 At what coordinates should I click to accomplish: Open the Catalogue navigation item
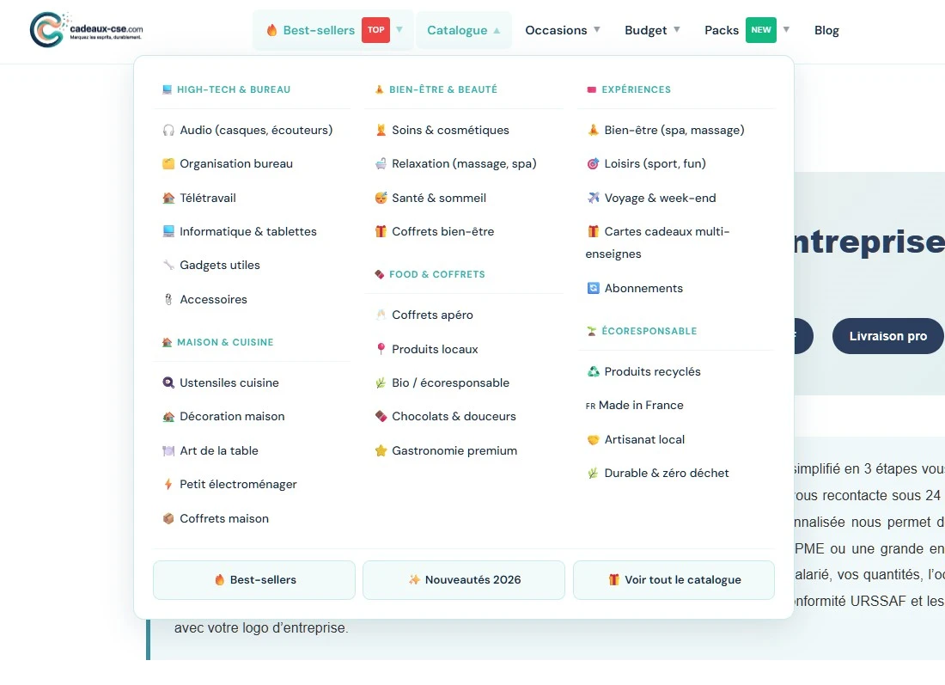coord(457,30)
